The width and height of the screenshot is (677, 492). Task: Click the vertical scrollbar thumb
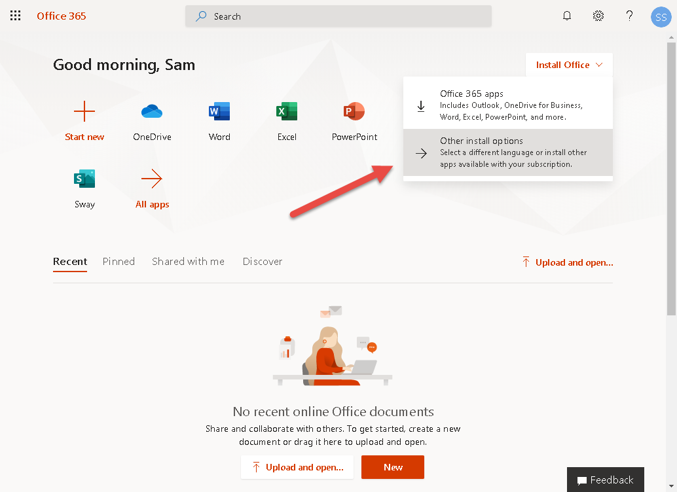click(x=671, y=179)
